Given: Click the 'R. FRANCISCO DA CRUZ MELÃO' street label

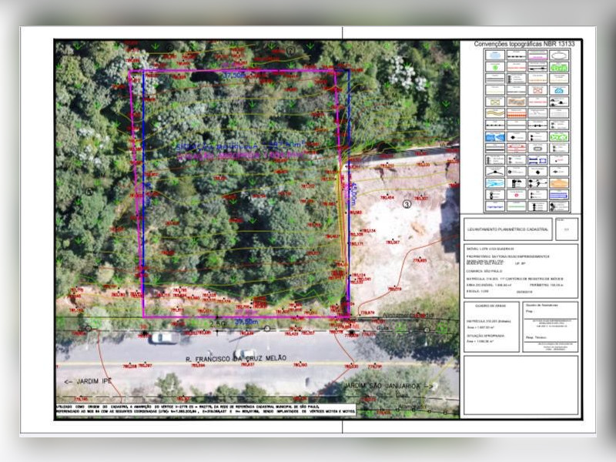Looking at the screenshot, I should 236,358.
